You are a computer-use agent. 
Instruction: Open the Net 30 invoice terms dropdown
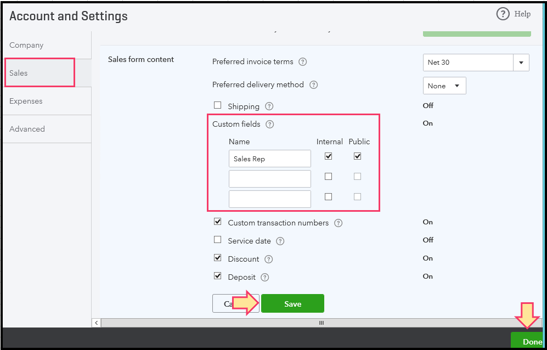(x=521, y=63)
